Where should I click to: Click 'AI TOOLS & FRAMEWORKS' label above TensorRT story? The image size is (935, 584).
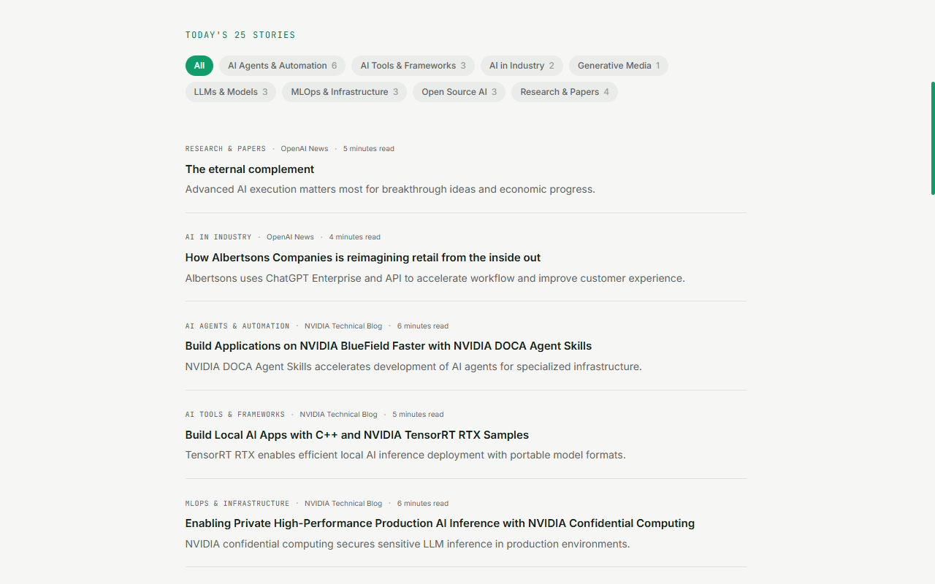click(235, 415)
